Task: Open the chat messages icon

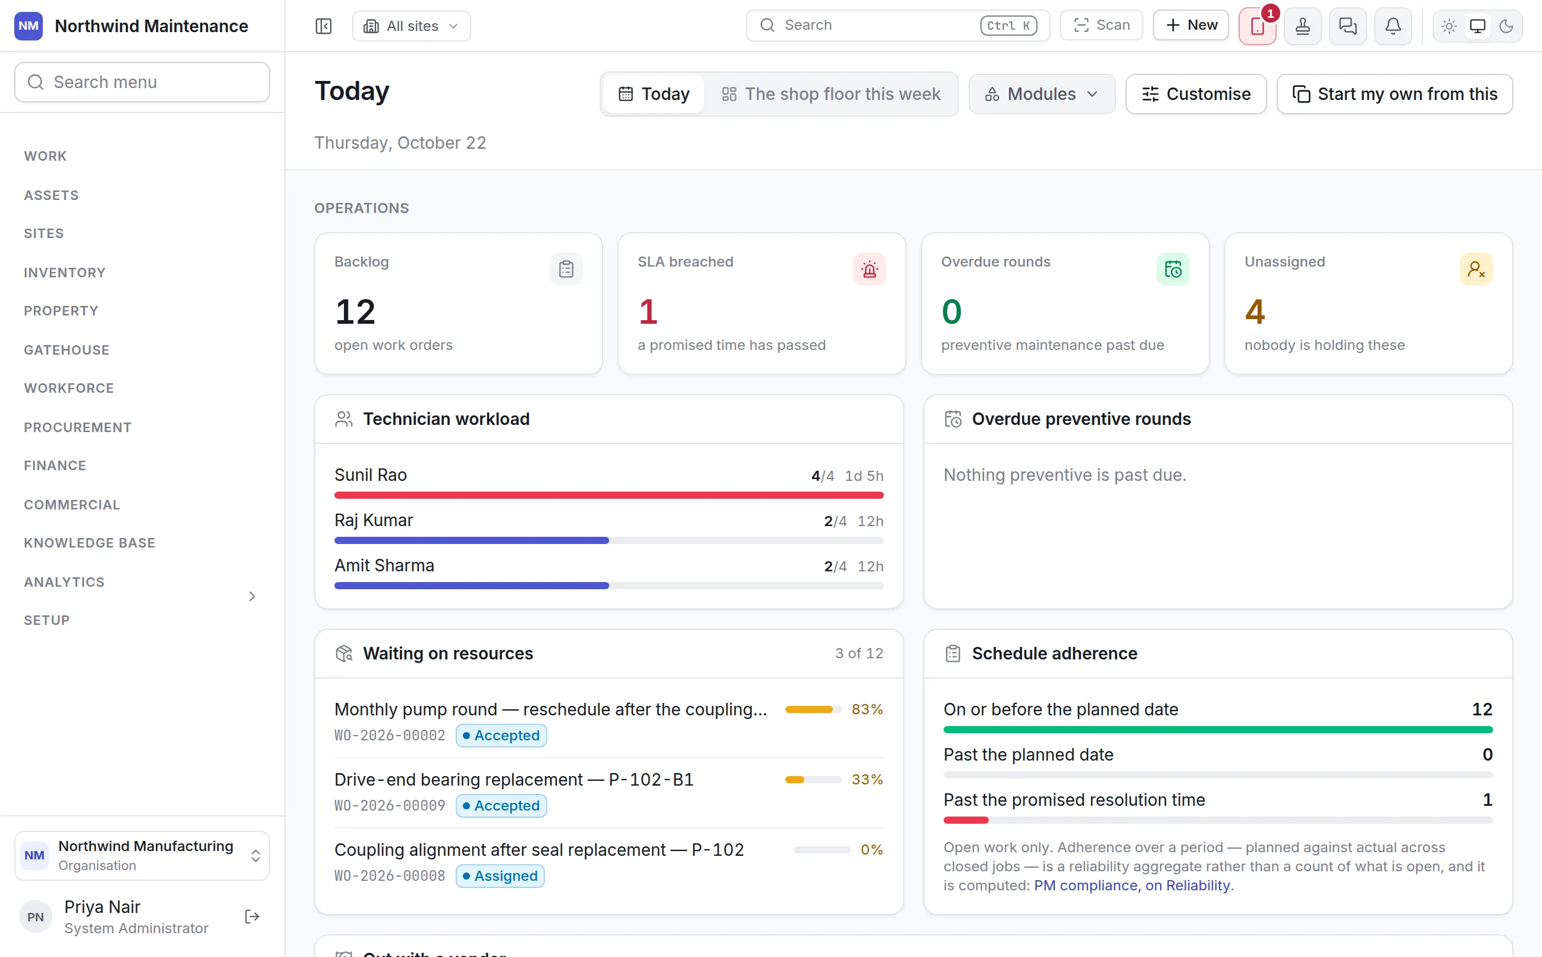Action: pos(1347,26)
